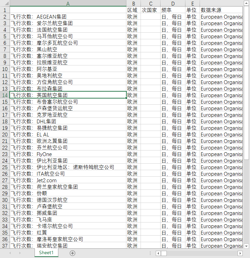250x258 pixels.
Task: Select cell '飞行次数: Jet2.com'
Action: (68, 180)
